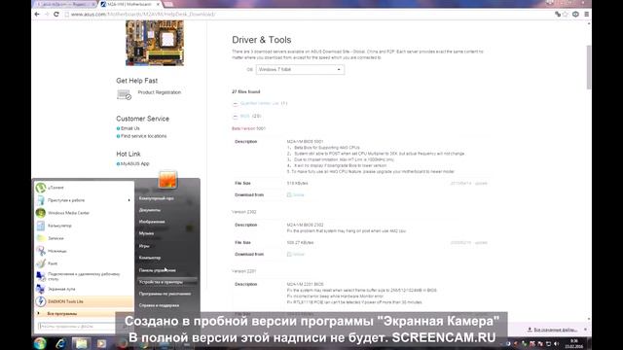Click the volume speaker tray icon
Viewport: 623px width, 350px height.
(556, 343)
